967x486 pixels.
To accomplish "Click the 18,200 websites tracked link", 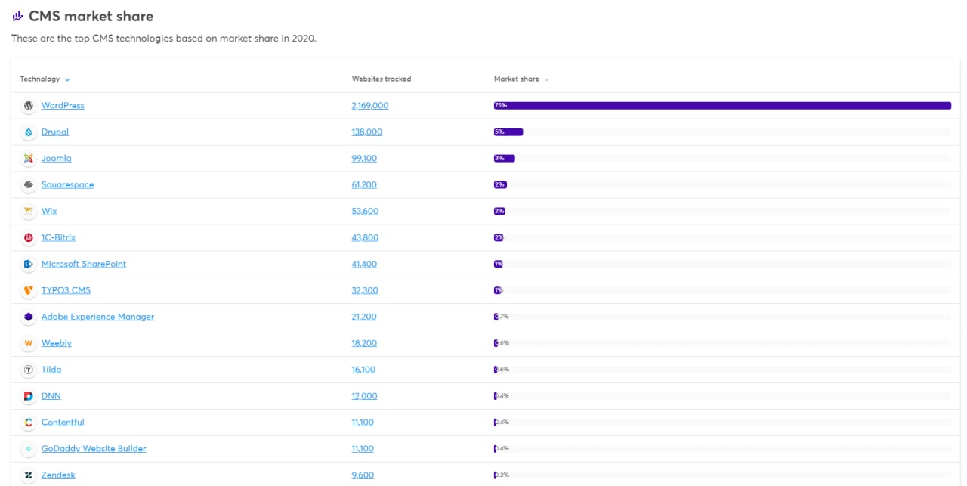I will pos(364,344).
